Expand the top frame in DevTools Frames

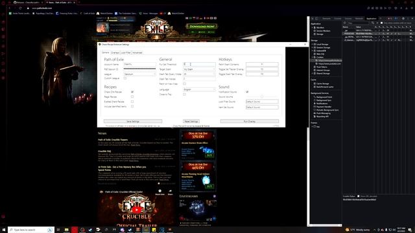pos(313,127)
